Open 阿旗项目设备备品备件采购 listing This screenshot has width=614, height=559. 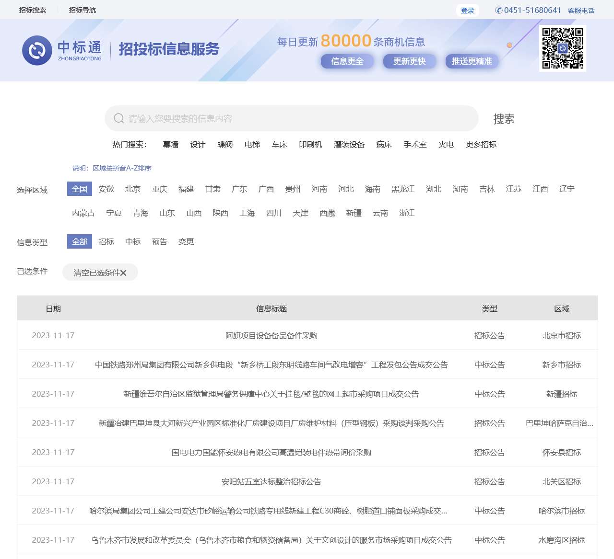272,336
